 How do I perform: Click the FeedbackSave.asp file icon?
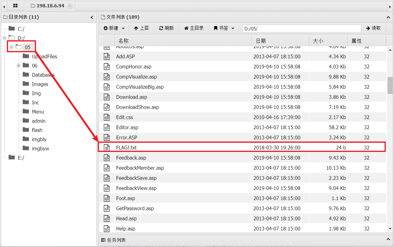107,178
